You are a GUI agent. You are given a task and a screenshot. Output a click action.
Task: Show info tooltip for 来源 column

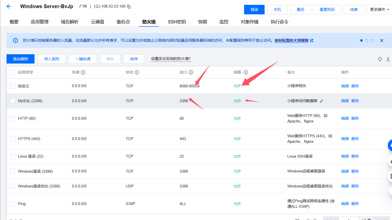[x=83, y=72]
